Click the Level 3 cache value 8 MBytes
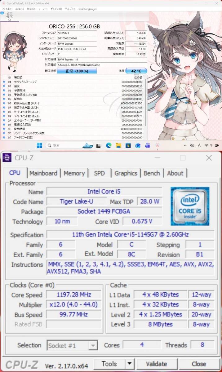 click(x=160, y=324)
